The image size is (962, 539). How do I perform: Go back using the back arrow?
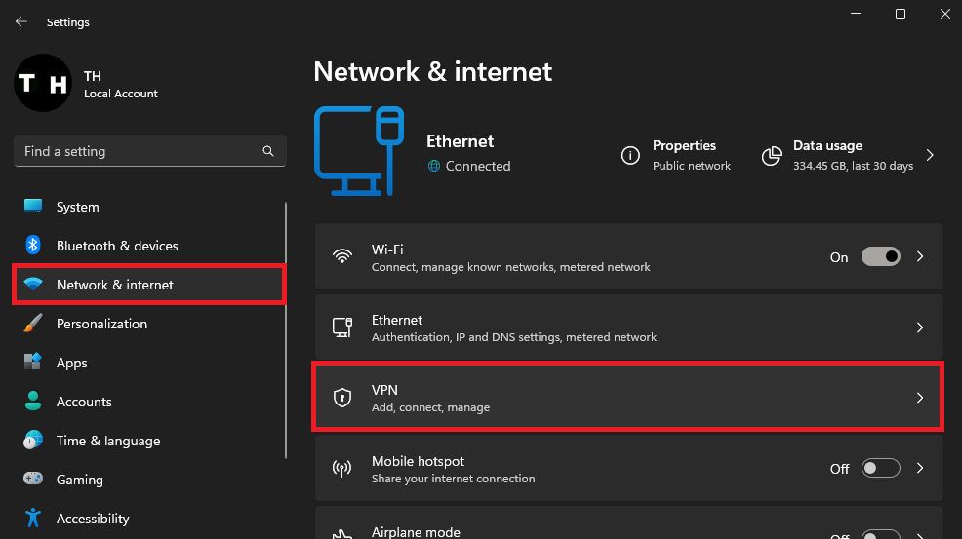coord(21,21)
